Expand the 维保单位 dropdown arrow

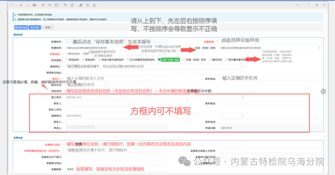(242, 116)
